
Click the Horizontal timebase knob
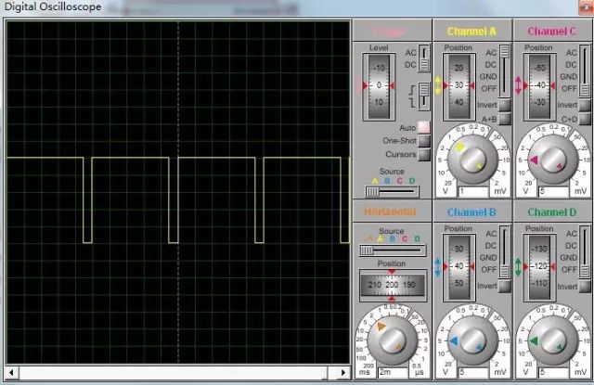(x=392, y=340)
